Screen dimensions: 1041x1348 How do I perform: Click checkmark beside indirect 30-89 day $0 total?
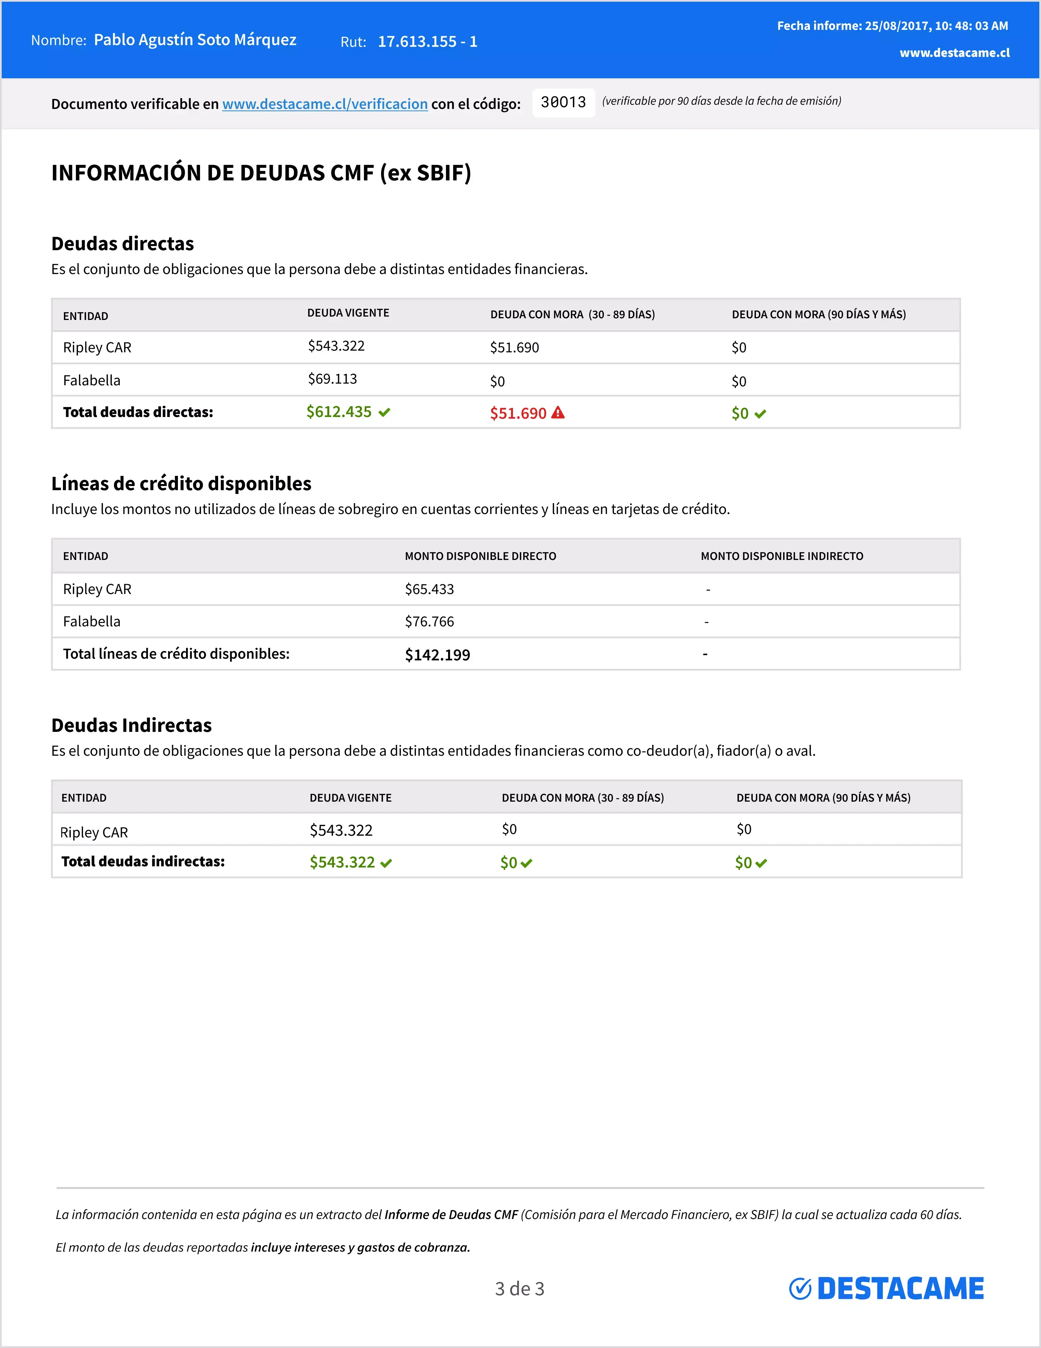pos(526,864)
